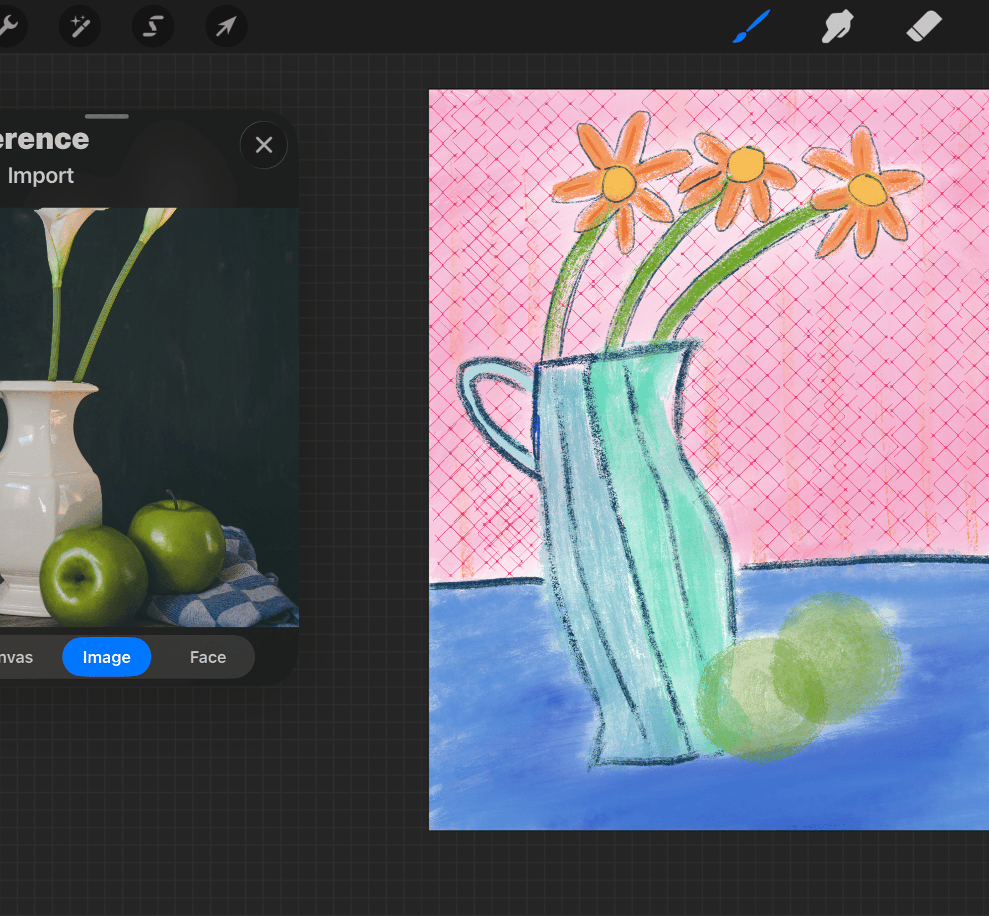989x916 pixels.
Task: Click the vase reference photo
Action: (x=149, y=417)
